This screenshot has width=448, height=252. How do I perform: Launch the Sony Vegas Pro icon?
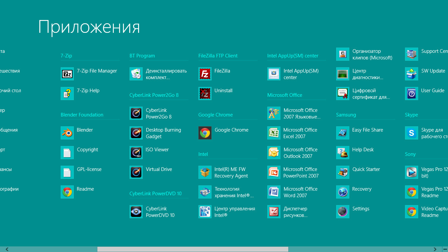pyautogui.click(x=412, y=172)
